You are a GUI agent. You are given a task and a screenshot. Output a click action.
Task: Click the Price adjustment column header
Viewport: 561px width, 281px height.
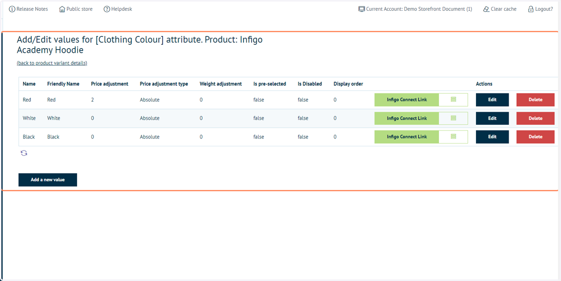tap(109, 84)
